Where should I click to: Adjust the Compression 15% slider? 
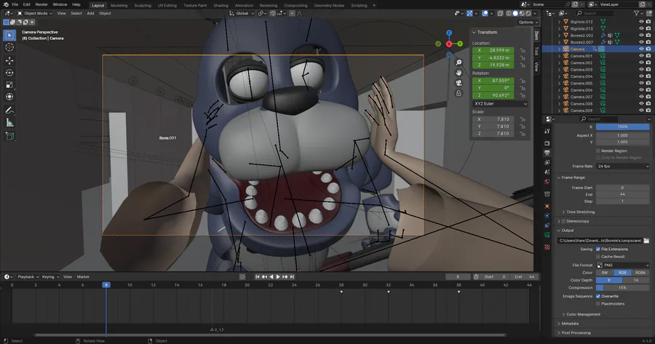pos(623,288)
